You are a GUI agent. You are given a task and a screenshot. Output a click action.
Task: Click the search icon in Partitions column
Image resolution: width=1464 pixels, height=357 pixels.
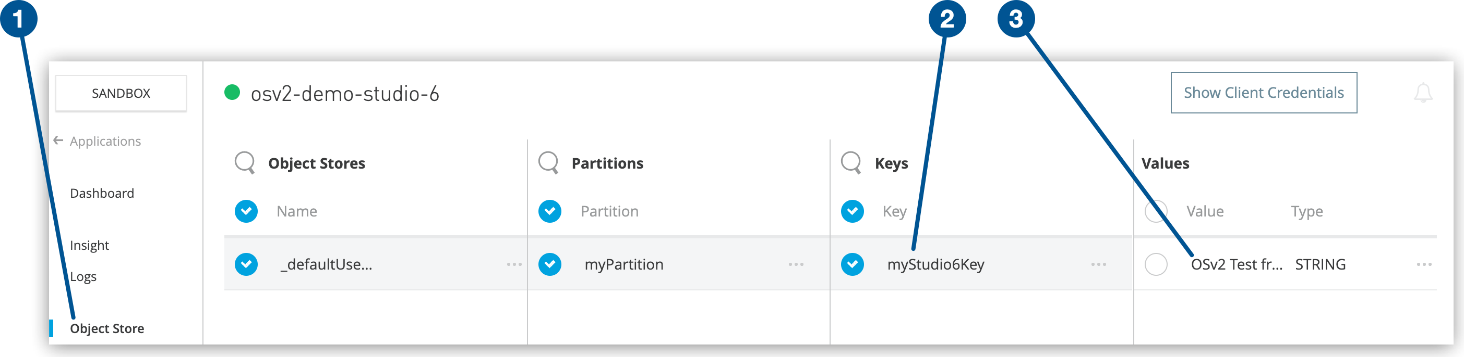[x=548, y=163]
